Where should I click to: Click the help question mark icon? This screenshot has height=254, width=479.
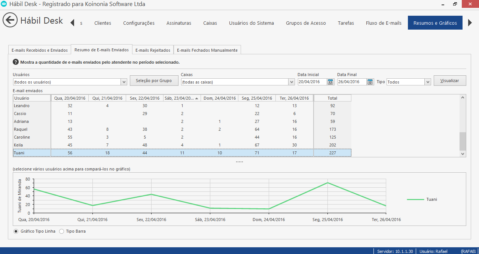point(16,62)
